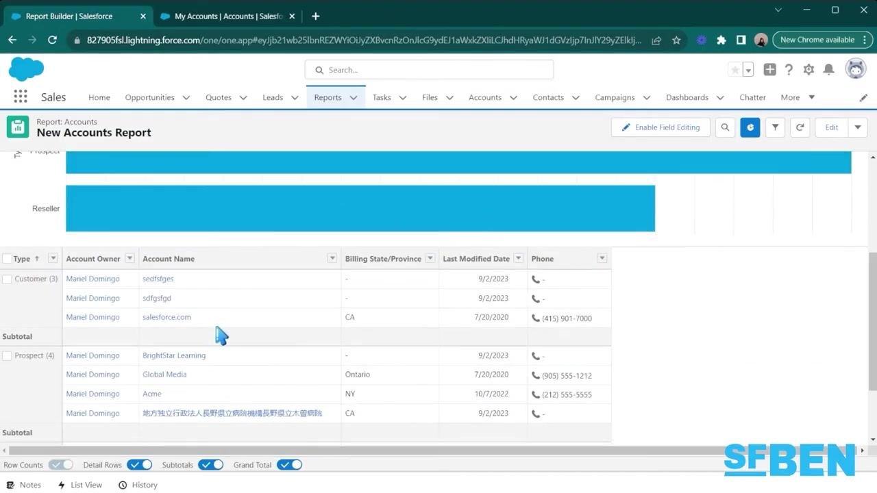Open the Phone column dropdown
Image resolution: width=877 pixels, height=493 pixels.
click(x=602, y=258)
